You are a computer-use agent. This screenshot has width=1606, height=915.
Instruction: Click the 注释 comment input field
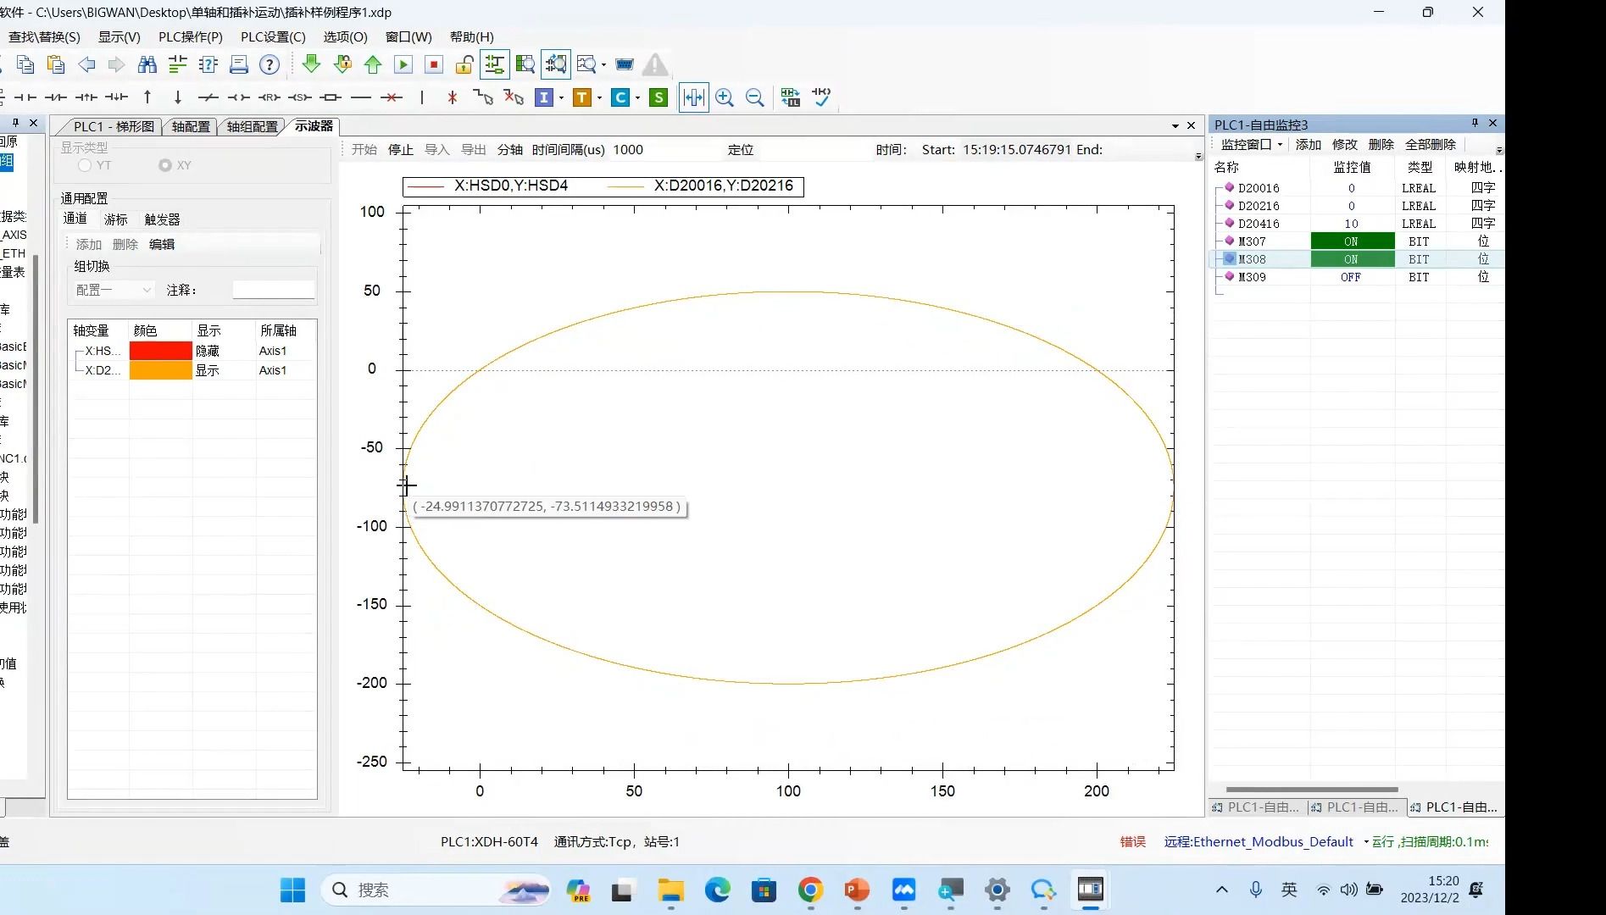[x=274, y=290]
